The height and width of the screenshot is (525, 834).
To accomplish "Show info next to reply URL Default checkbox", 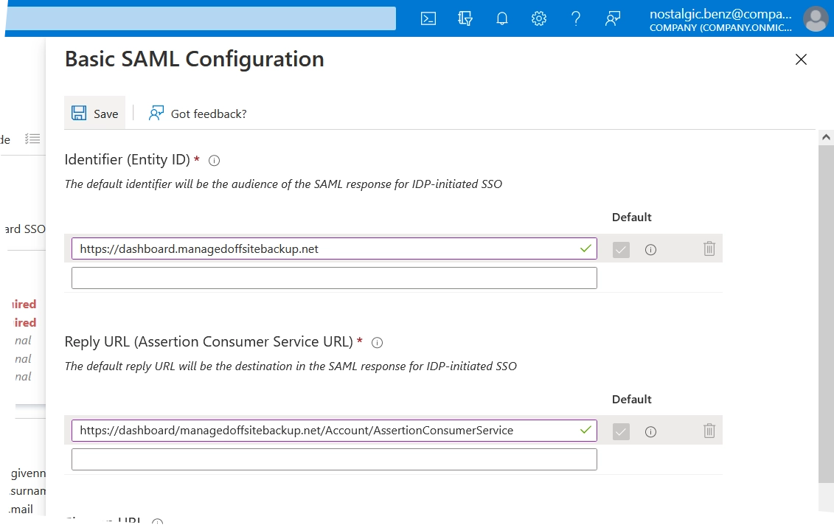I will [650, 431].
